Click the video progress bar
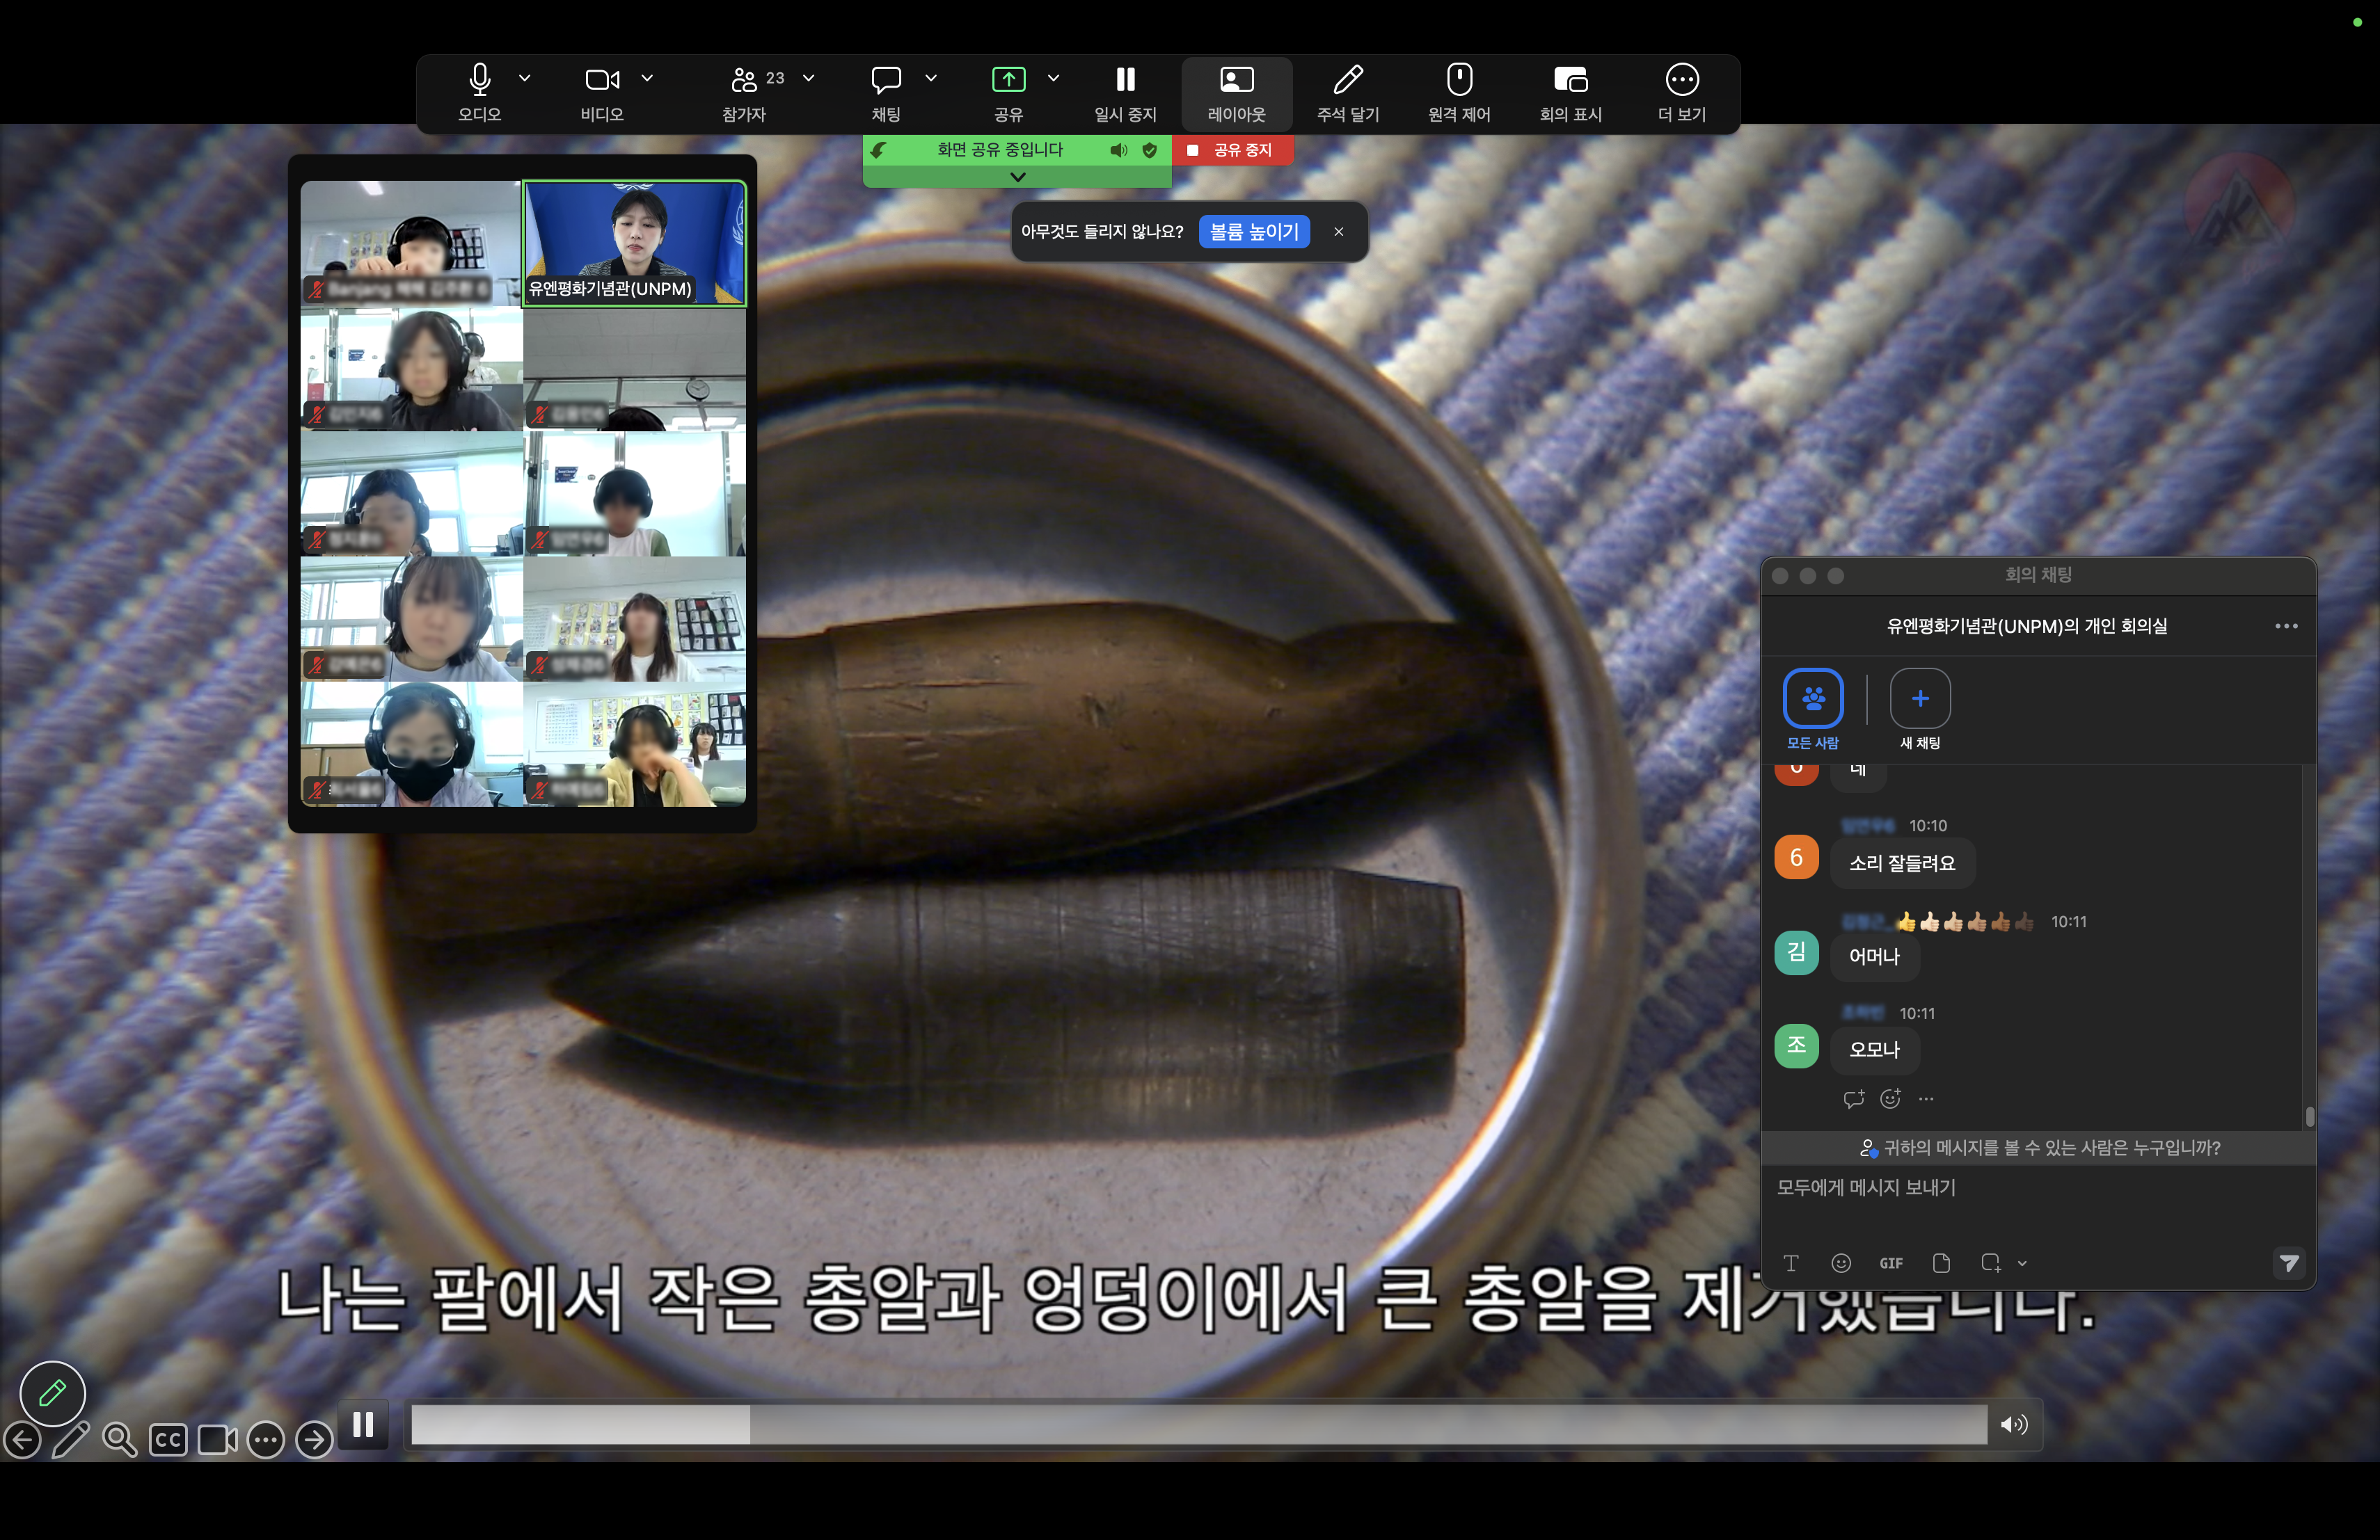The height and width of the screenshot is (1540, 2380). tap(1198, 1424)
